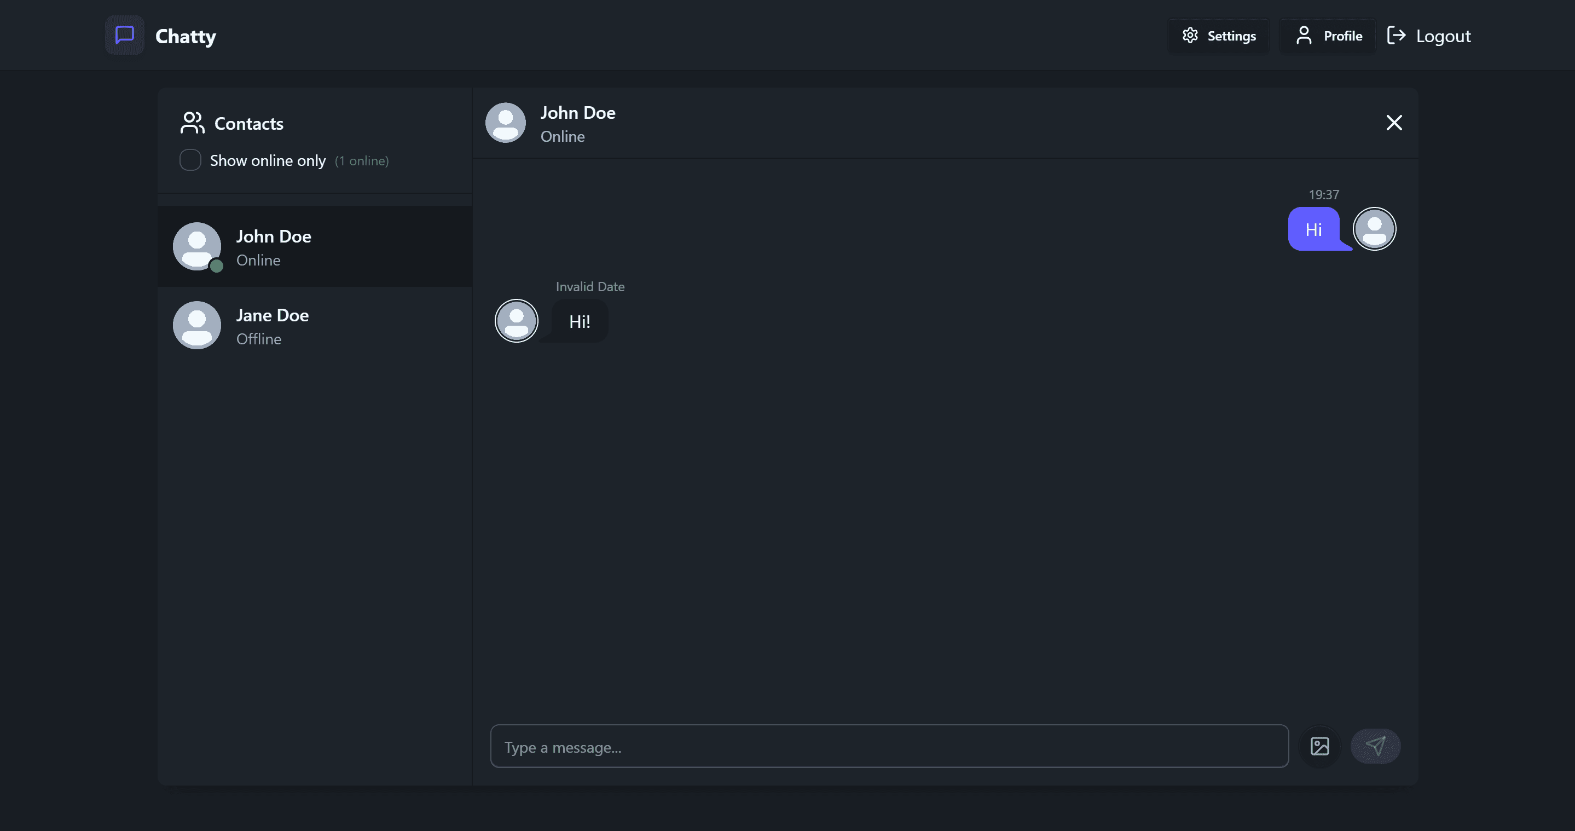Click Jane Doe's avatar in the sidebar
Screen dimensions: 1575x831
197,325
